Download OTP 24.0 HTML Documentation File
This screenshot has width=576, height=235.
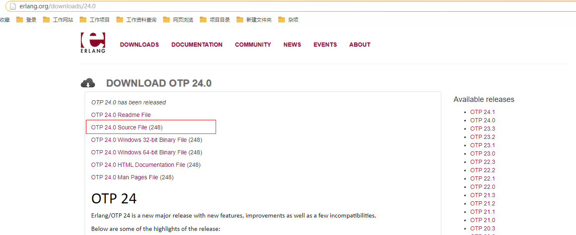[138, 165]
